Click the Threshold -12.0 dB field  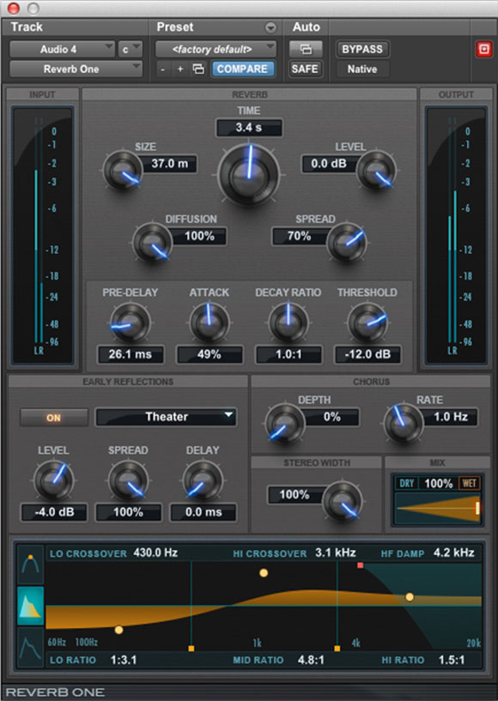(367, 354)
